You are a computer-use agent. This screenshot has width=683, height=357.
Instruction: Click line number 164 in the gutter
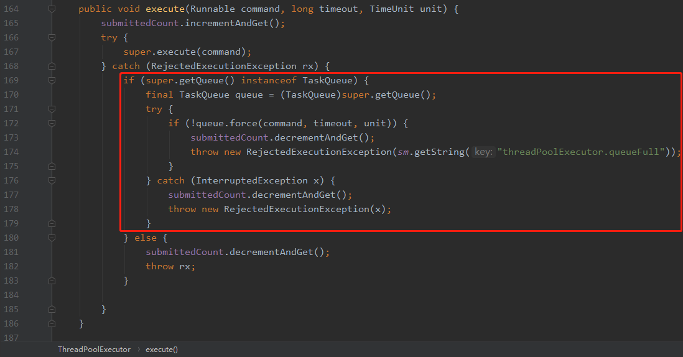pos(11,9)
